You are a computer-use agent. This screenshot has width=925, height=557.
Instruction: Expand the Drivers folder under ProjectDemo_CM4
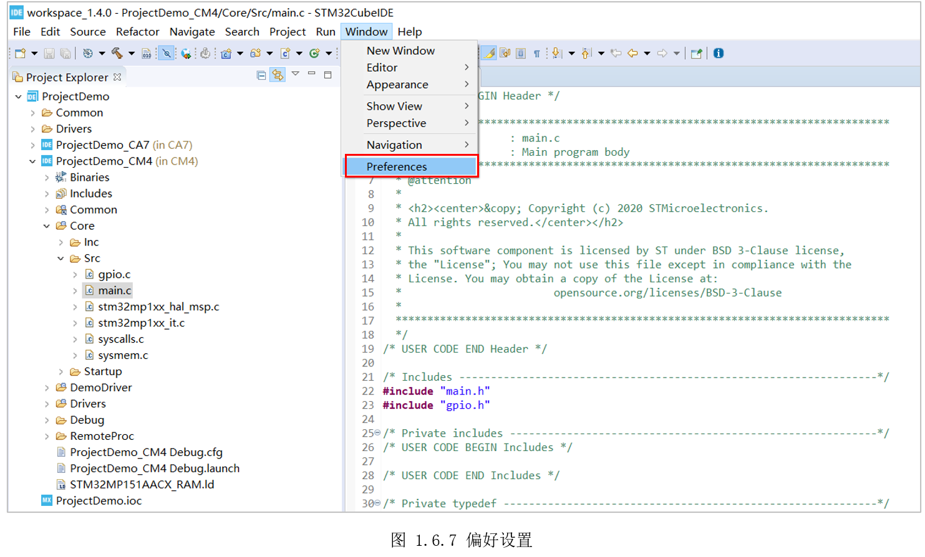pos(47,404)
